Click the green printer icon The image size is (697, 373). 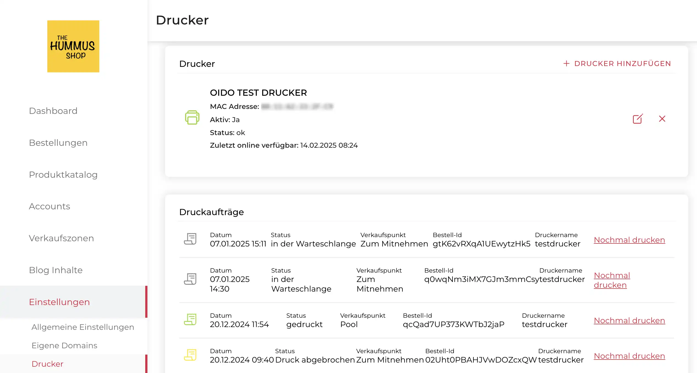[192, 117]
